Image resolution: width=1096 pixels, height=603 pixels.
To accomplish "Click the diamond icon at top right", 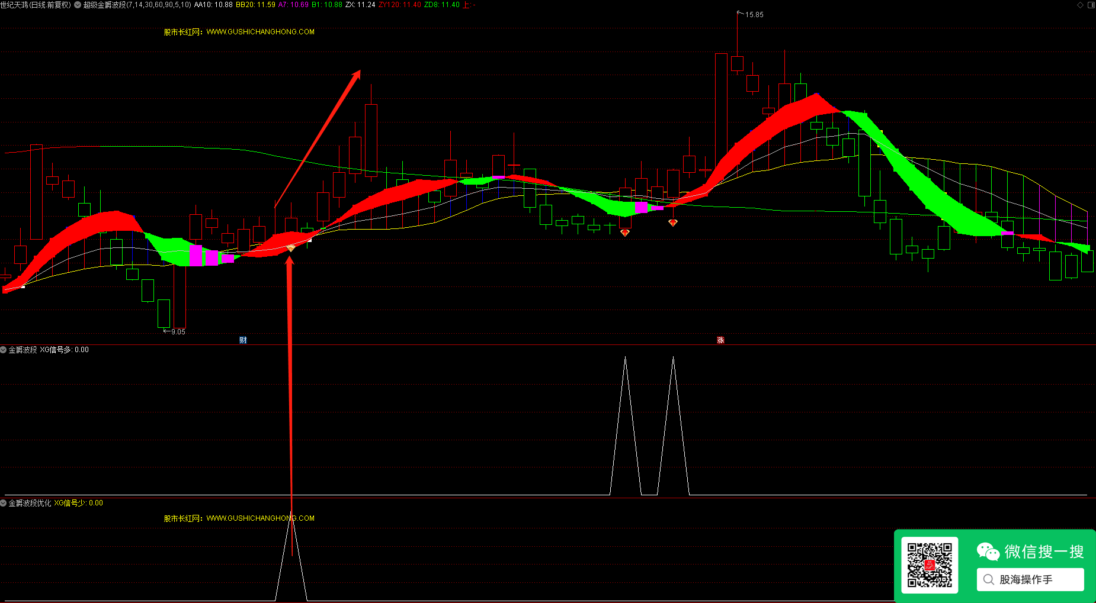I will [x=1080, y=5].
